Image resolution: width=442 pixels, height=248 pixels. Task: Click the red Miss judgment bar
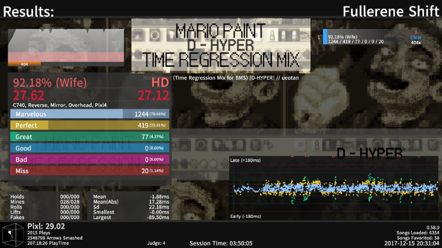tap(90, 171)
